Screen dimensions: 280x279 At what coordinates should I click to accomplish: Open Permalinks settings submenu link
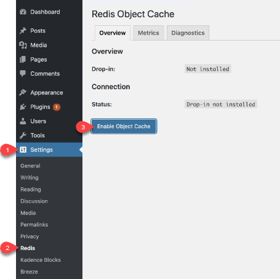coord(34,225)
